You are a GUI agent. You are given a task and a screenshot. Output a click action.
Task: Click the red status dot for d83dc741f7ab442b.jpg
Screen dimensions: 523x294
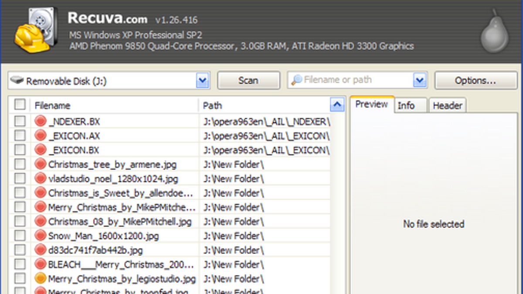point(41,250)
